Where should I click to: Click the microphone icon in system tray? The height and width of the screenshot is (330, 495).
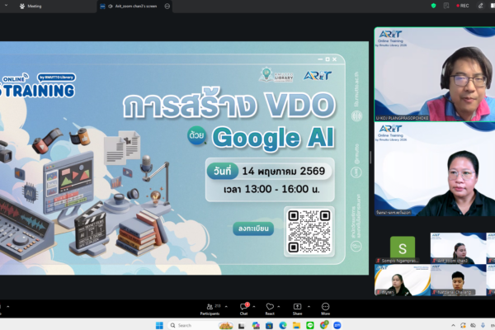click(483, 325)
